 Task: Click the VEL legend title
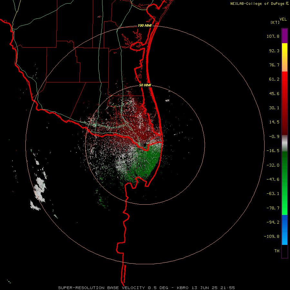point(283,19)
